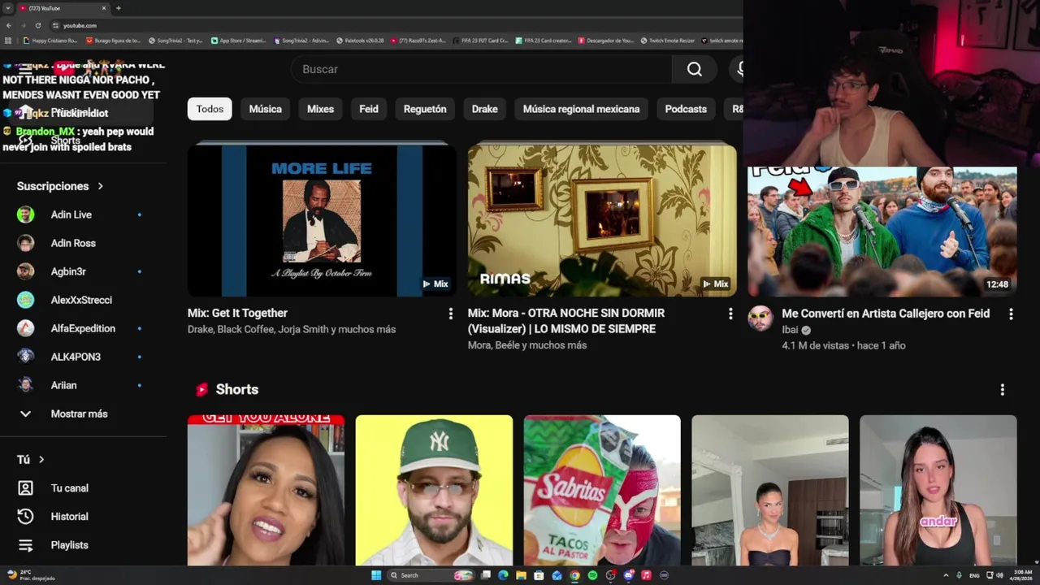
Task: Show hidden system tray icons
Action: pyautogui.click(x=946, y=575)
